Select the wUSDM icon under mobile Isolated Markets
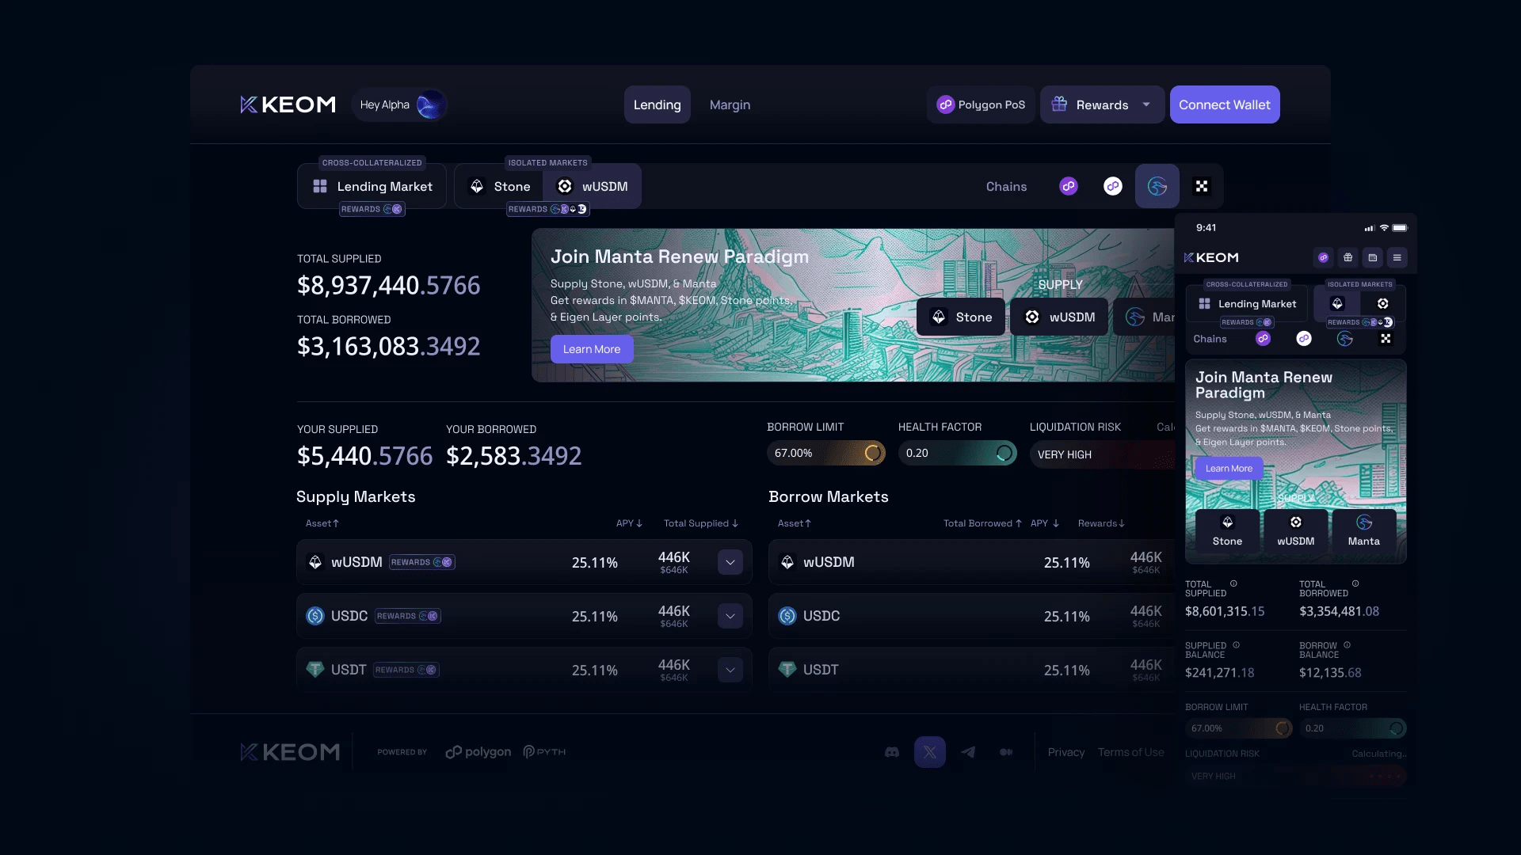This screenshot has width=1521, height=855. click(x=1383, y=303)
